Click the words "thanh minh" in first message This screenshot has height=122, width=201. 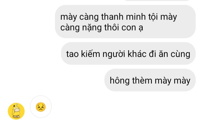click(123, 17)
